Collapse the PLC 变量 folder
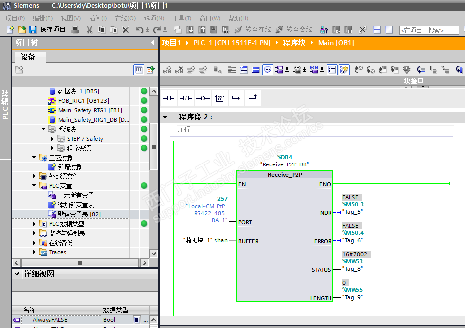 34,186
